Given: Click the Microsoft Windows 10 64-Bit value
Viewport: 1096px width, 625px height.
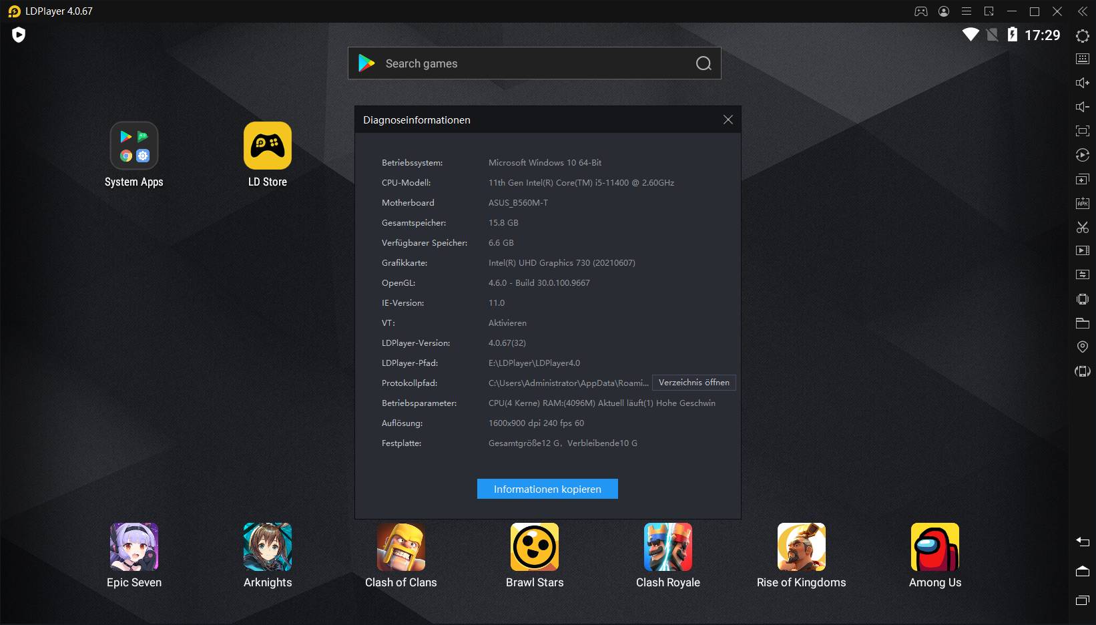Looking at the screenshot, I should (x=545, y=162).
